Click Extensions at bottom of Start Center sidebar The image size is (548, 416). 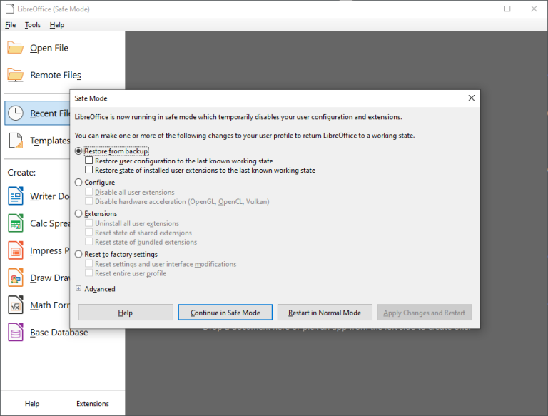coord(93,404)
